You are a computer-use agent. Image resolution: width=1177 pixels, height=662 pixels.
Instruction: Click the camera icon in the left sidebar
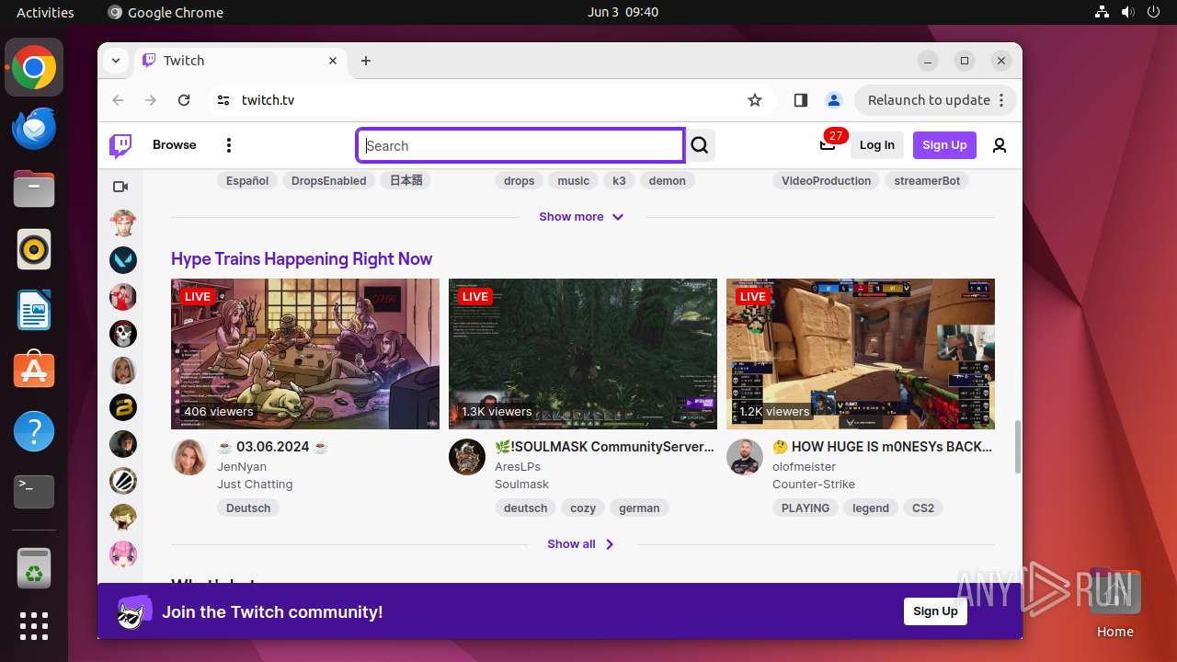point(120,187)
